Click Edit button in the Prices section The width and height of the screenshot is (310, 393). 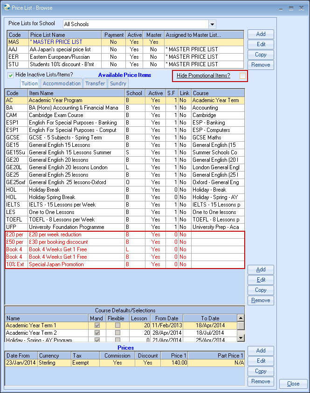(261, 361)
